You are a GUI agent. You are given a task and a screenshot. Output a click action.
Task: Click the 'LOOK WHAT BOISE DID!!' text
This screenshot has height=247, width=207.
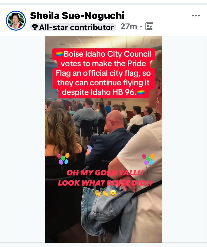coord(105,183)
